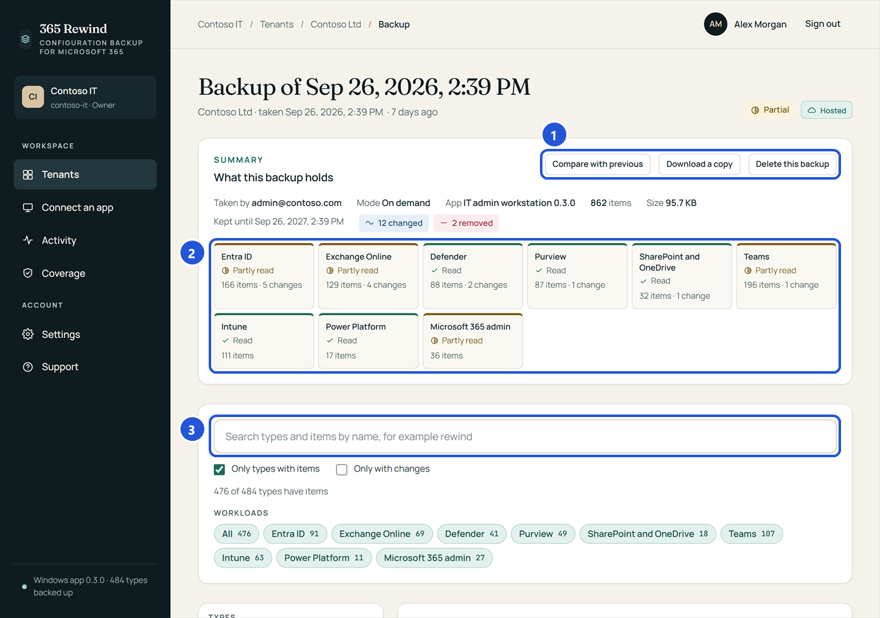The image size is (880, 618).
Task: Click the Partly read icon on Microsoft 365 admin card
Action: click(434, 340)
